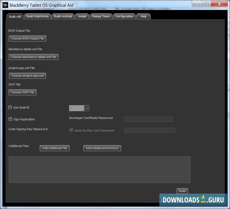
Task: Increase Build ID with up spinner arrow
Action: [87, 107]
